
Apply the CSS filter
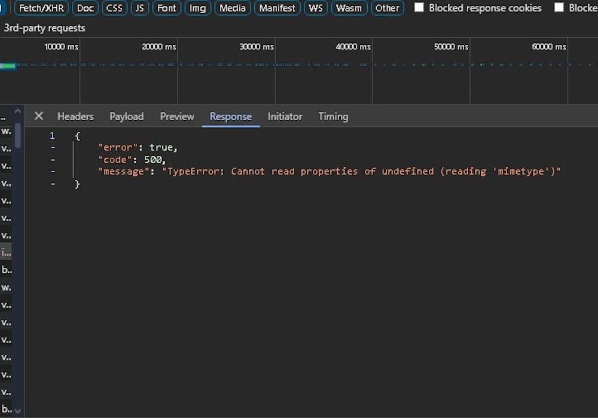click(x=114, y=8)
